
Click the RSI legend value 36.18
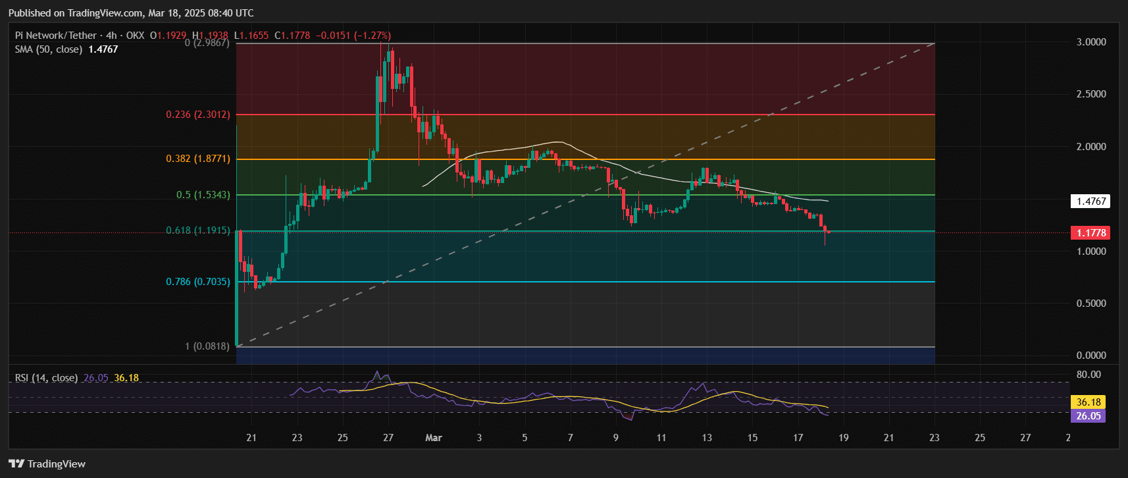pos(126,378)
